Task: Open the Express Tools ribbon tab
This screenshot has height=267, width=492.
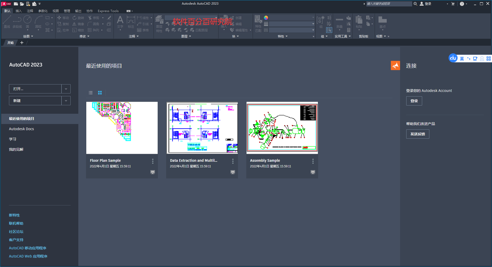Action: tap(108, 11)
